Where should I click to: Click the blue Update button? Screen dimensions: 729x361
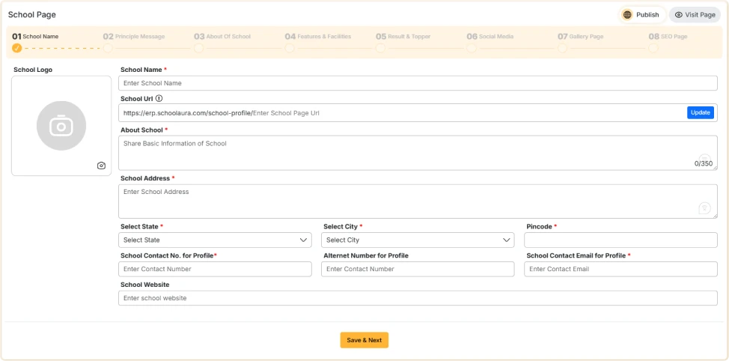700,112
